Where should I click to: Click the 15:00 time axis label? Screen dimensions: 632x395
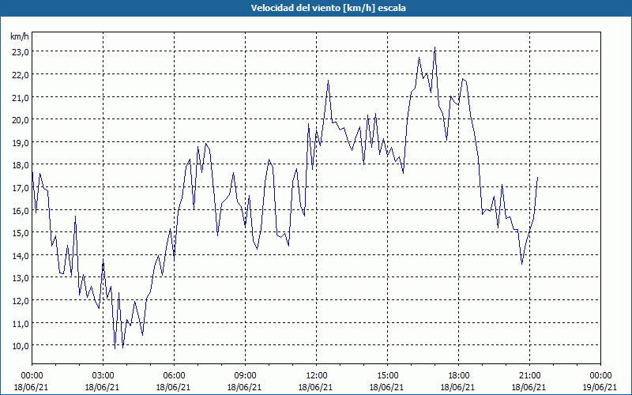(x=387, y=376)
